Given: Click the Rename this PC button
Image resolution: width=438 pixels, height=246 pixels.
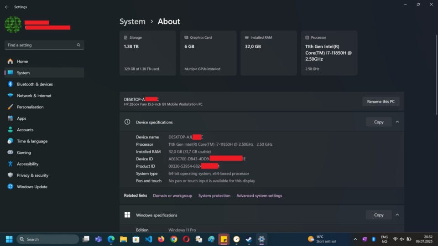Looking at the screenshot, I should (x=381, y=102).
